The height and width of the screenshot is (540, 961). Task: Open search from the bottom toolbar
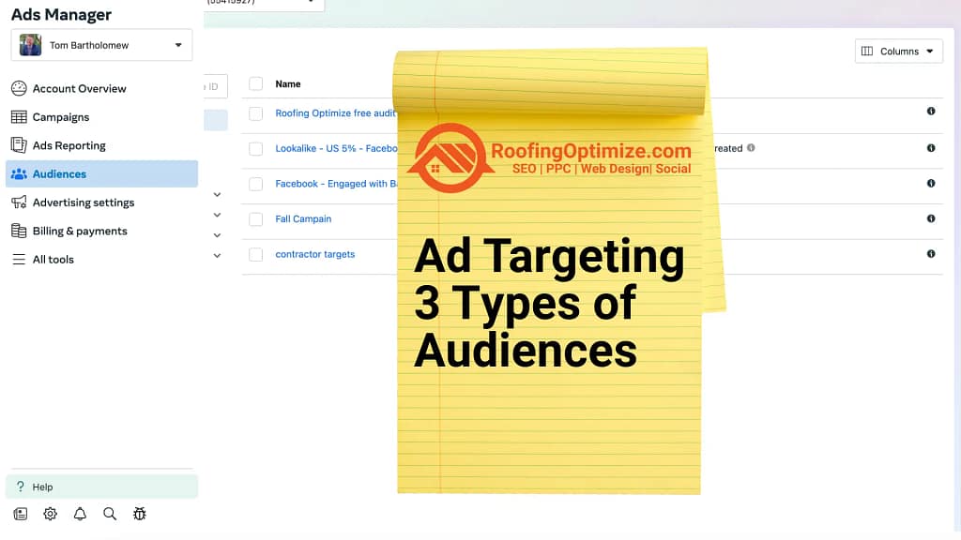(110, 514)
